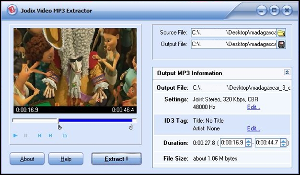This screenshot has height=175, width=300.
Task: Maximize the Jodix window
Action: 274,10
